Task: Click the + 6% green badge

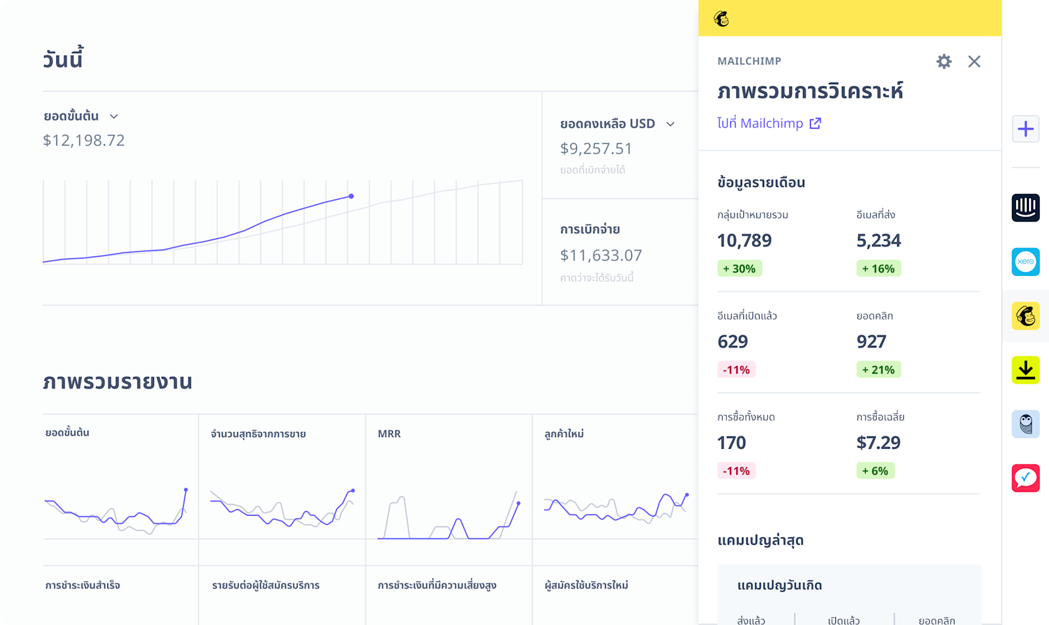Action: point(875,471)
